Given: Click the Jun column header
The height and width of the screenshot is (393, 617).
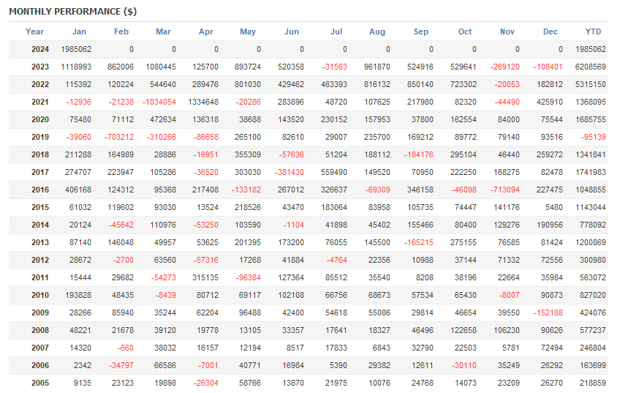Looking at the screenshot, I should 291,31.
